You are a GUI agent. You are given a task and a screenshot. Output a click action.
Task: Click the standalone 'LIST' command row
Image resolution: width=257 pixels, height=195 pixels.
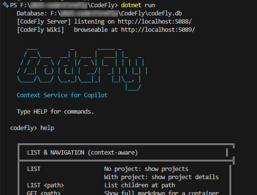34,169
